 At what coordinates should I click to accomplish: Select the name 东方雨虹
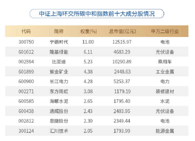[59, 92]
